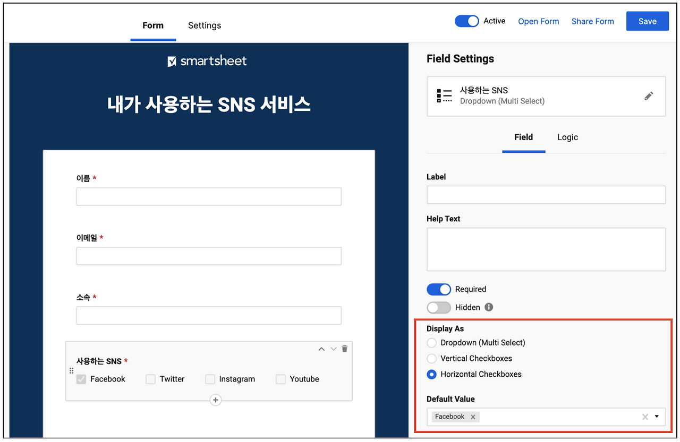Viewport: 680px width, 442px height.
Task: Select Dropdown (Multi Select) display option
Action: 432,343
